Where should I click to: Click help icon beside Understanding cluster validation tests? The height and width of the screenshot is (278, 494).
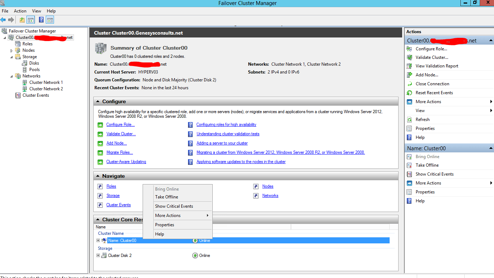coord(191,134)
